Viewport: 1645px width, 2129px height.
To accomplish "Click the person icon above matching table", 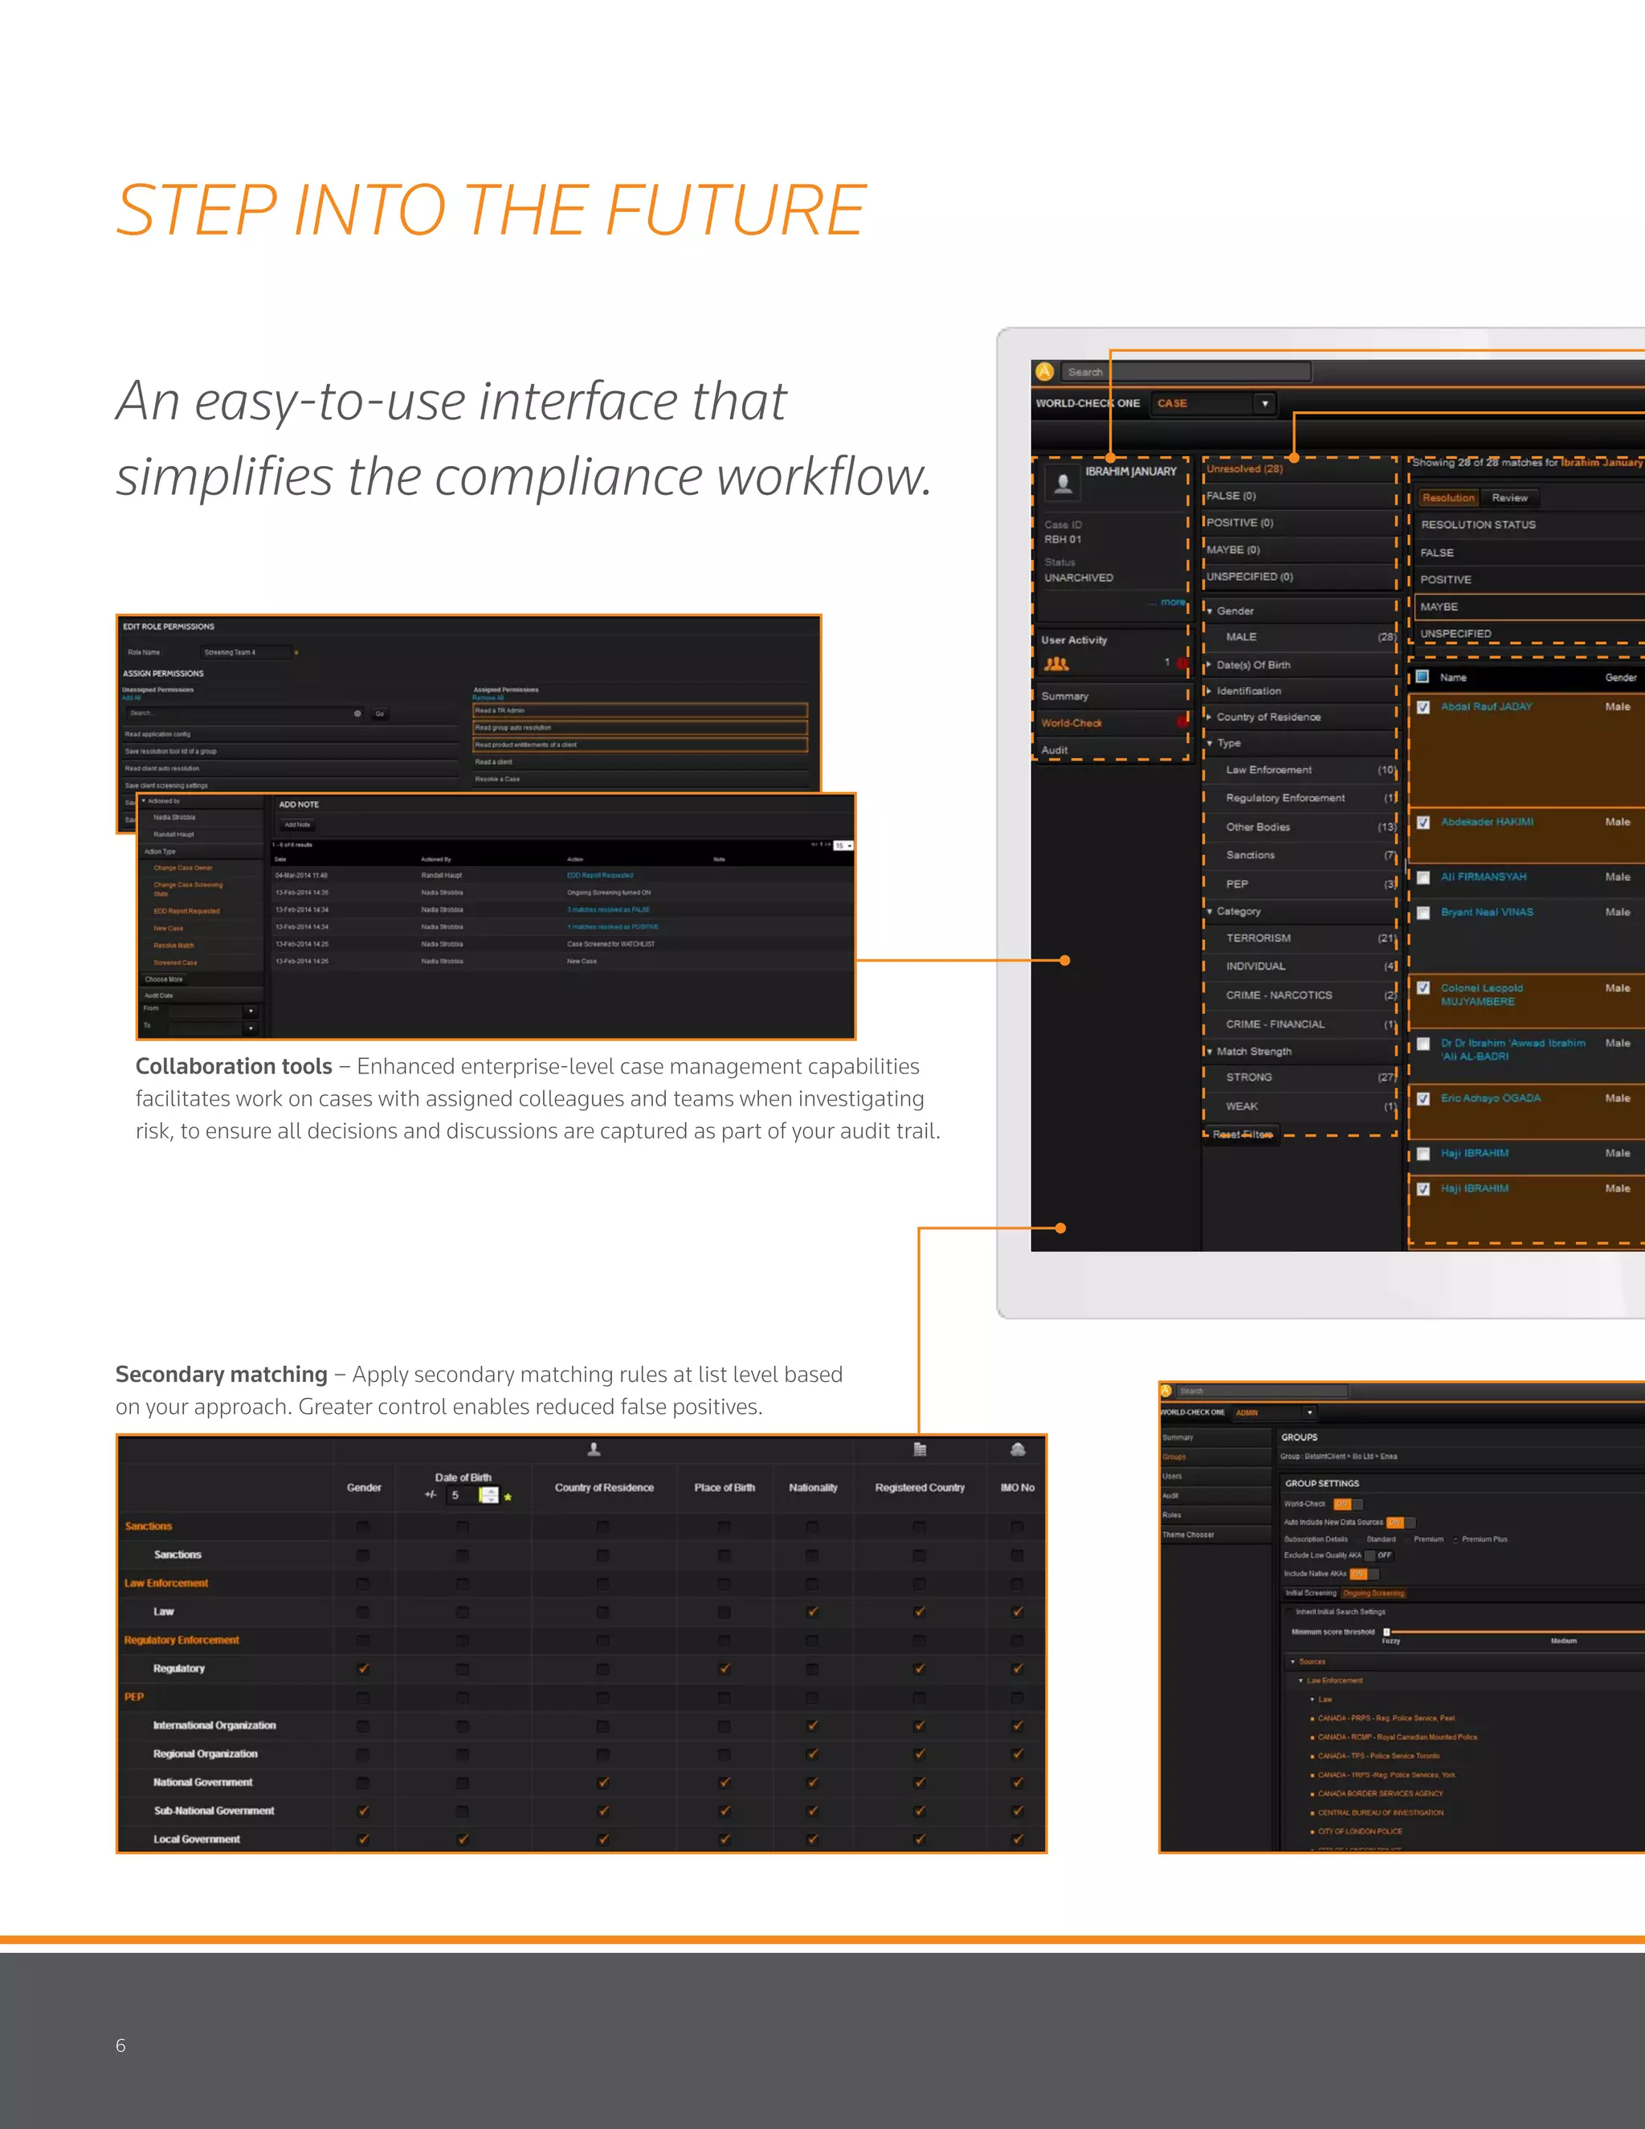I will (x=594, y=1449).
